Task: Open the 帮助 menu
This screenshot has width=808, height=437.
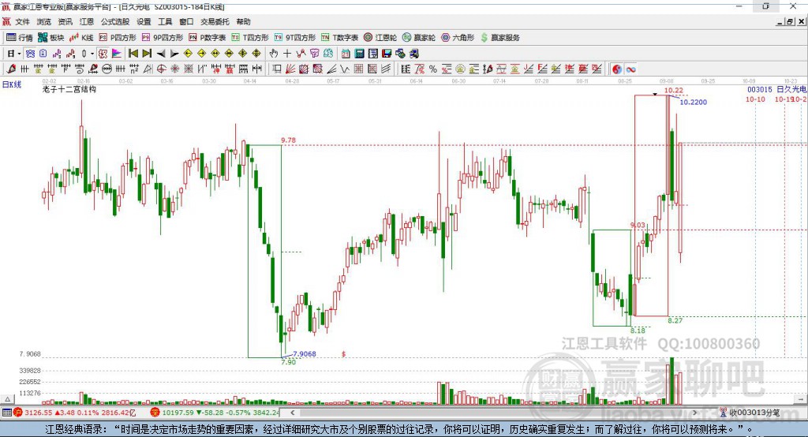Action: click(243, 21)
